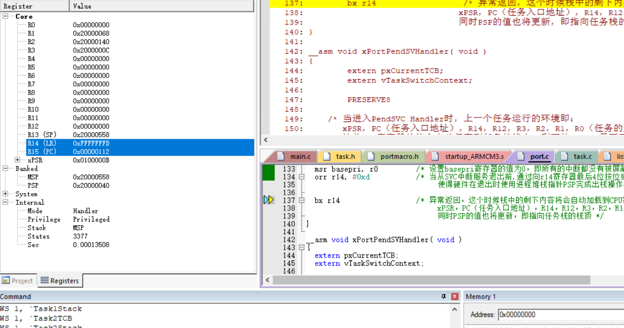The width and height of the screenshot is (624, 328).
Task: Click scroll-up arrow in Command window
Action: [455, 309]
